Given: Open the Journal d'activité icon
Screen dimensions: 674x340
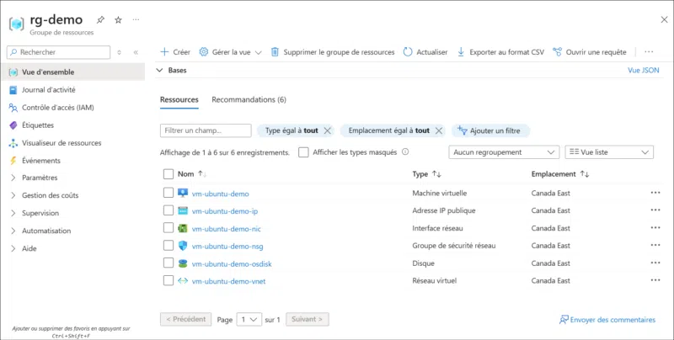Looking at the screenshot, I should pos(13,90).
